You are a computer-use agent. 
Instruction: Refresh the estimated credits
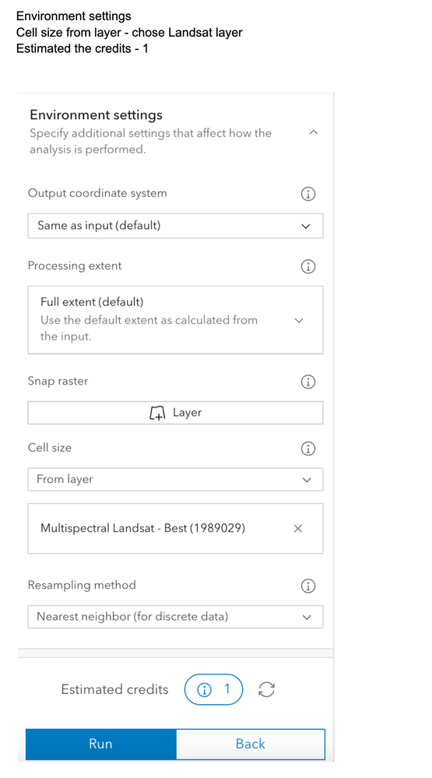click(267, 689)
